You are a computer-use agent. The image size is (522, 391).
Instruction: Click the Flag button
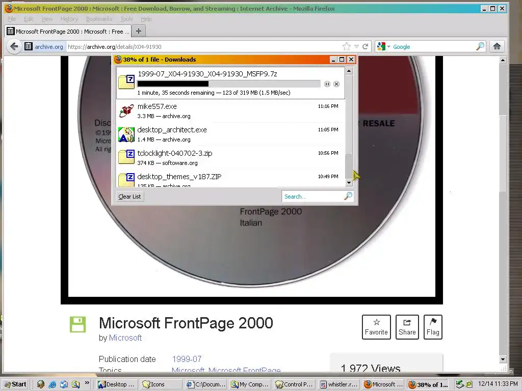pos(433,327)
